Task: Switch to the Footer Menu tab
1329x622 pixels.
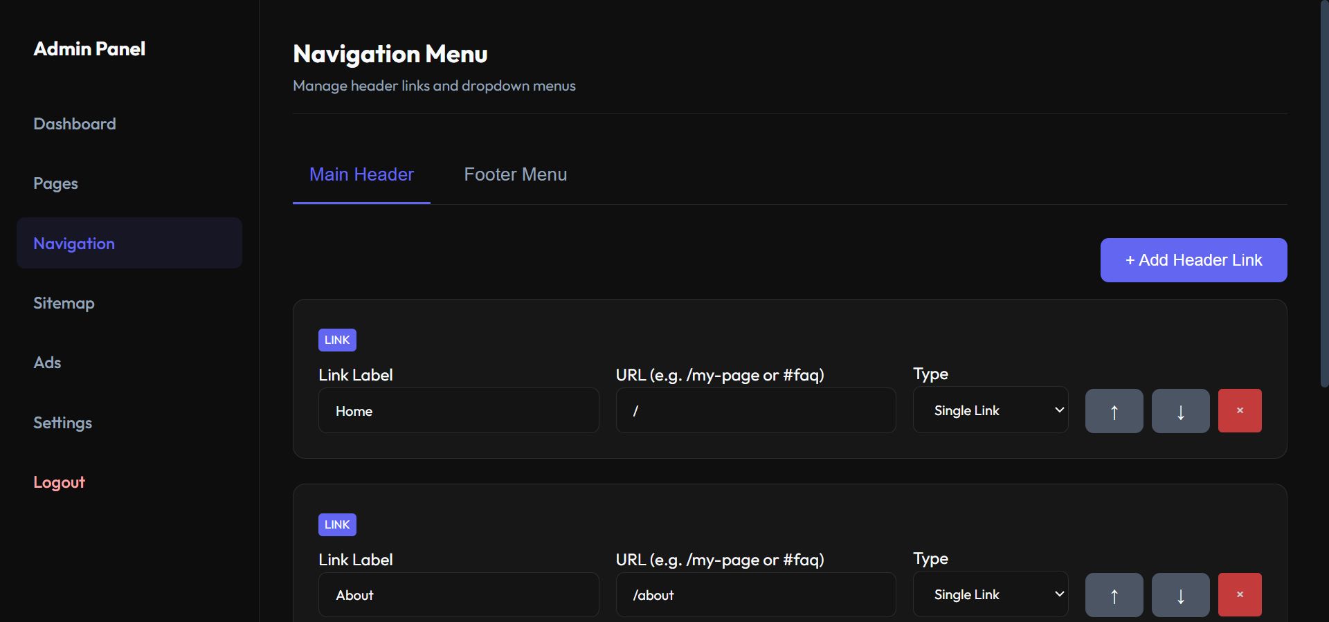Action: [x=515, y=174]
